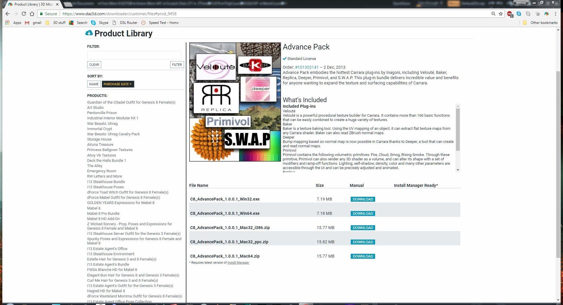The height and width of the screenshot is (305, 563).
Task: Open Industrial Interior Modular Kit 1
Action: coord(113,118)
